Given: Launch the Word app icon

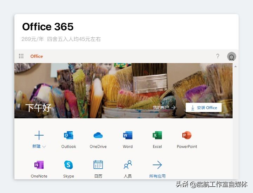Looking at the screenshot, I should pos(128,135).
